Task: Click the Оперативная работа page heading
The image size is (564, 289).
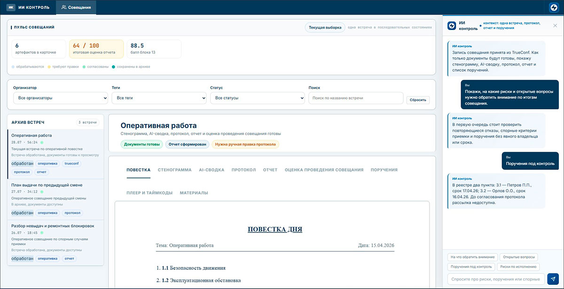Action: pyautogui.click(x=158, y=126)
